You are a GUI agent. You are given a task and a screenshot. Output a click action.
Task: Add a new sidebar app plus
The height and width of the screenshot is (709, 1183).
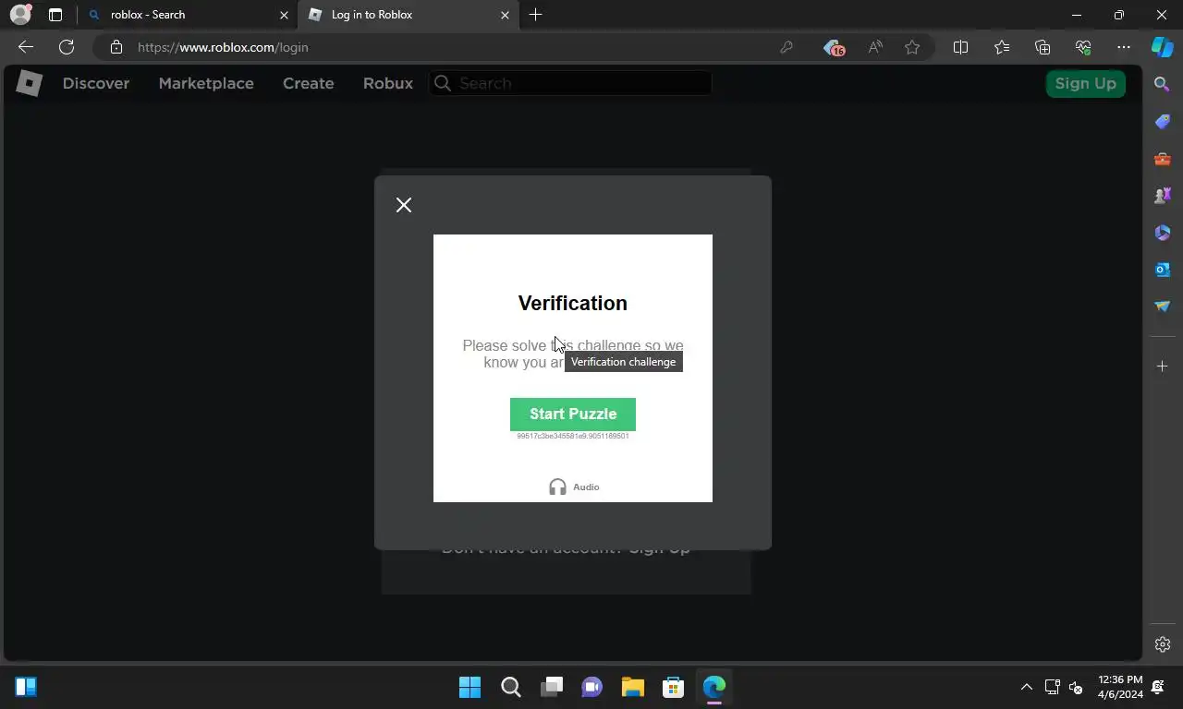[x=1163, y=367]
